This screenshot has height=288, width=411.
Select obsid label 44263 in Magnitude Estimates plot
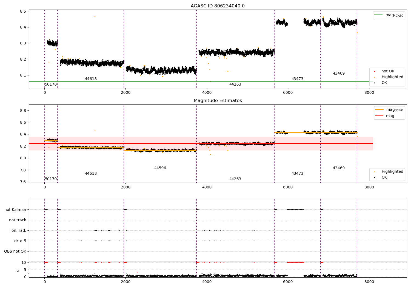235,179
